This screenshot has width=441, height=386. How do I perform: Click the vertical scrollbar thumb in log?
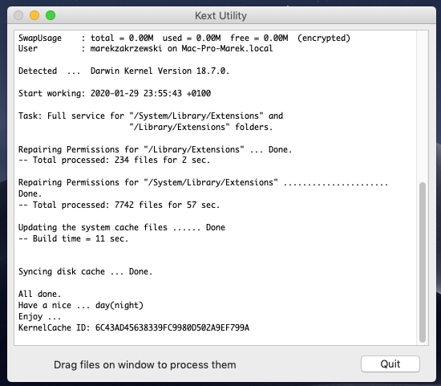coord(422,262)
